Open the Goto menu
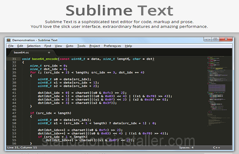The height and width of the screenshot is (154, 239). point(69,46)
